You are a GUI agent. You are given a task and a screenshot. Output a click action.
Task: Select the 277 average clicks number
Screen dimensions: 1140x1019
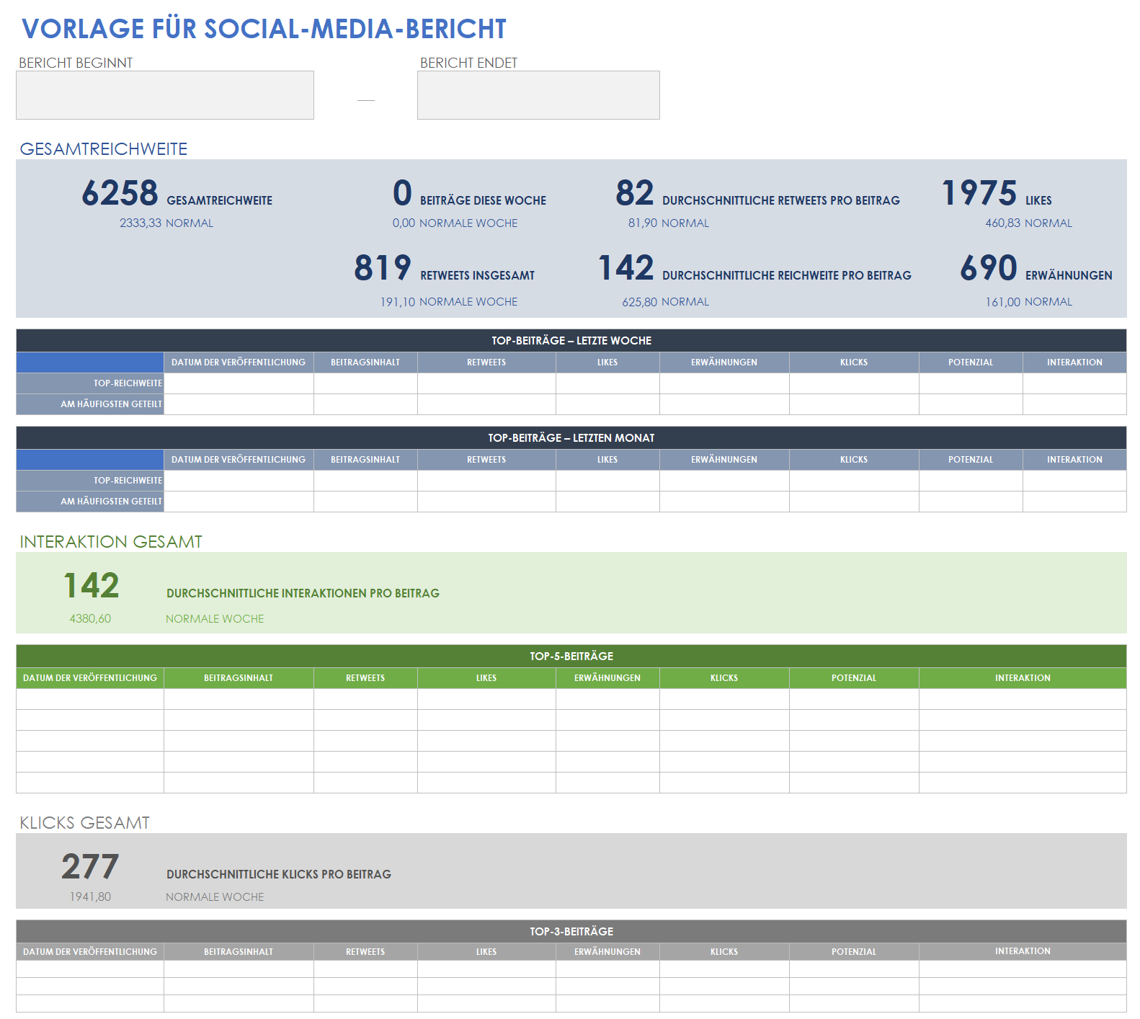coord(90,866)
